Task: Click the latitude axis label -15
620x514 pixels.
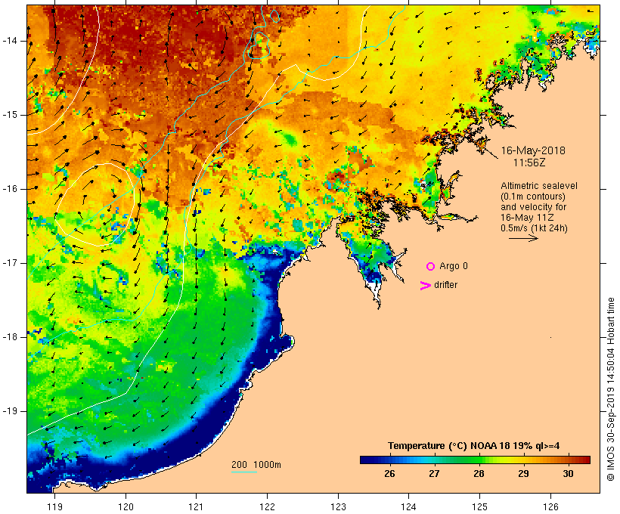Action: click(10, 115)
